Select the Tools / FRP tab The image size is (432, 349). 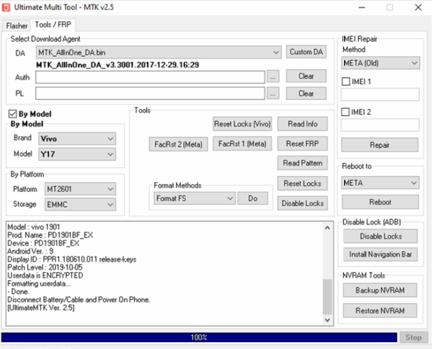tap(53, 25)
